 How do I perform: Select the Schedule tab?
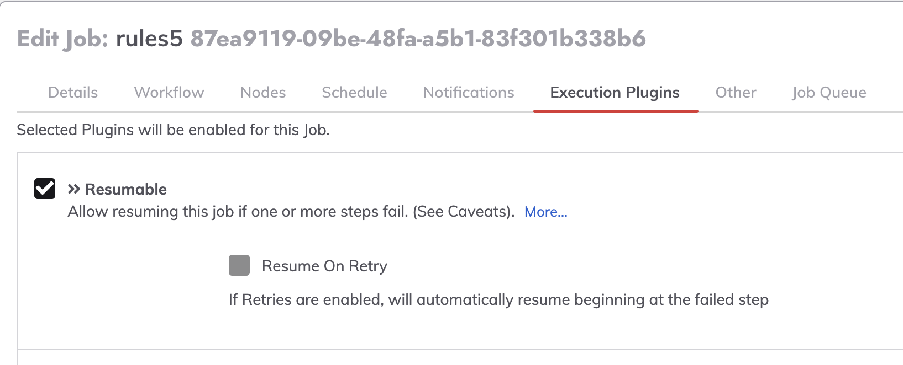(x=354, y=92)
